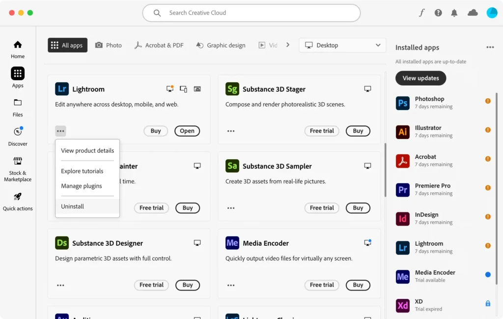Click the View updates button
This screenshot has width=503, height=319.
[x=420, y=78]
